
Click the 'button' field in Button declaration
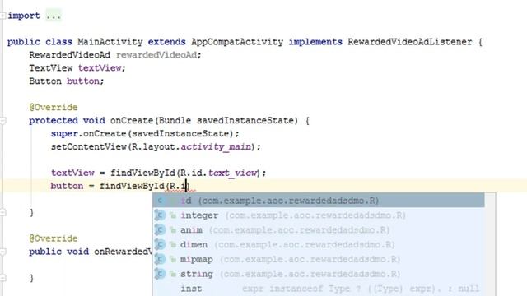click(82, 81)
